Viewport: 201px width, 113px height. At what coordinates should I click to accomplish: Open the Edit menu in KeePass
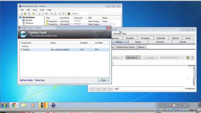coord(28,10)
